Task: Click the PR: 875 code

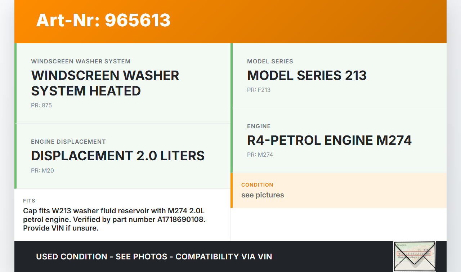Action: coord(41,106)
